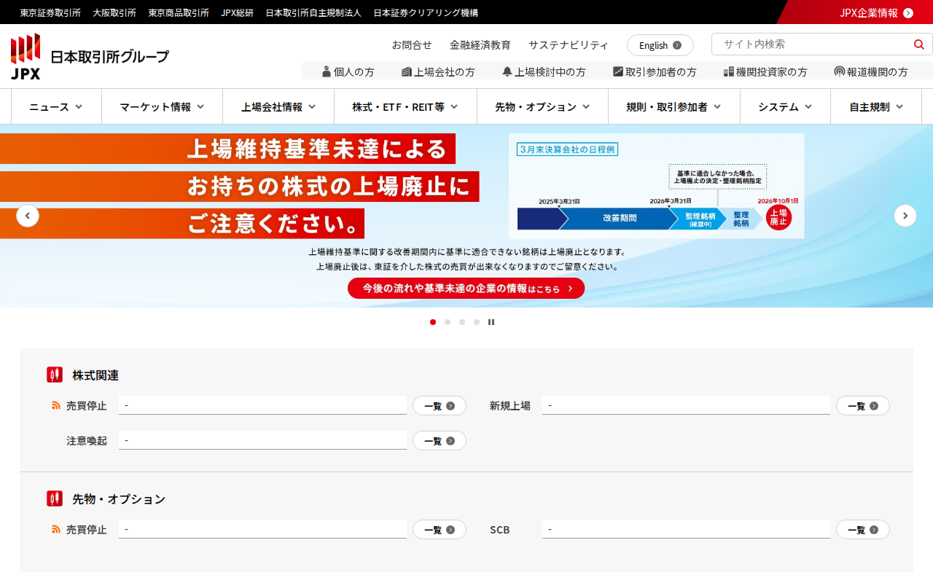Select the first carousel dot
Viewport: 933px width, 583px height.
(x=433, y=322)
